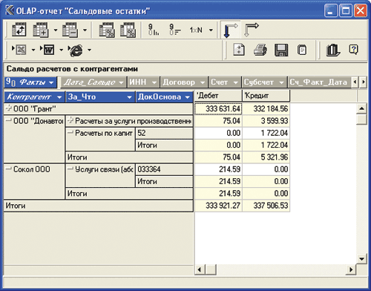Viewport: 371px width, 291px height.
Task: Click the Кредит column header
Action: [266, 96]
